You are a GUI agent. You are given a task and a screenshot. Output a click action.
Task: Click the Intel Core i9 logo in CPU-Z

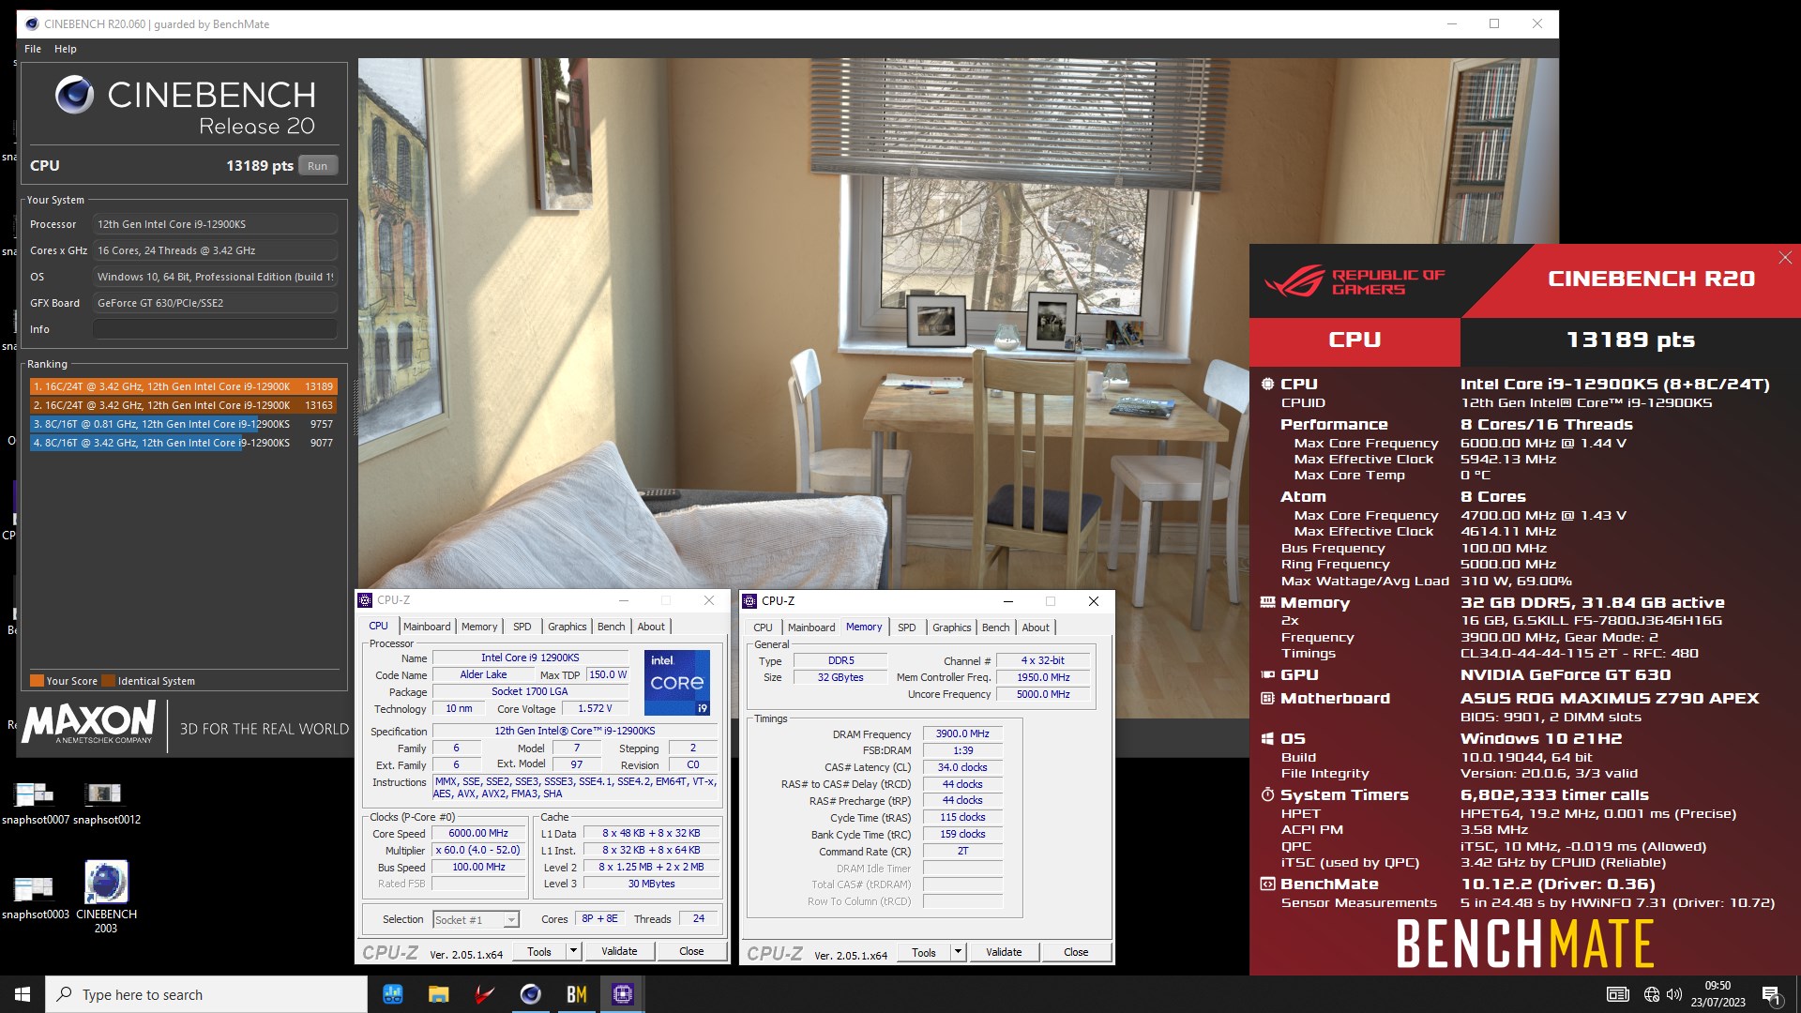point(676,682)
